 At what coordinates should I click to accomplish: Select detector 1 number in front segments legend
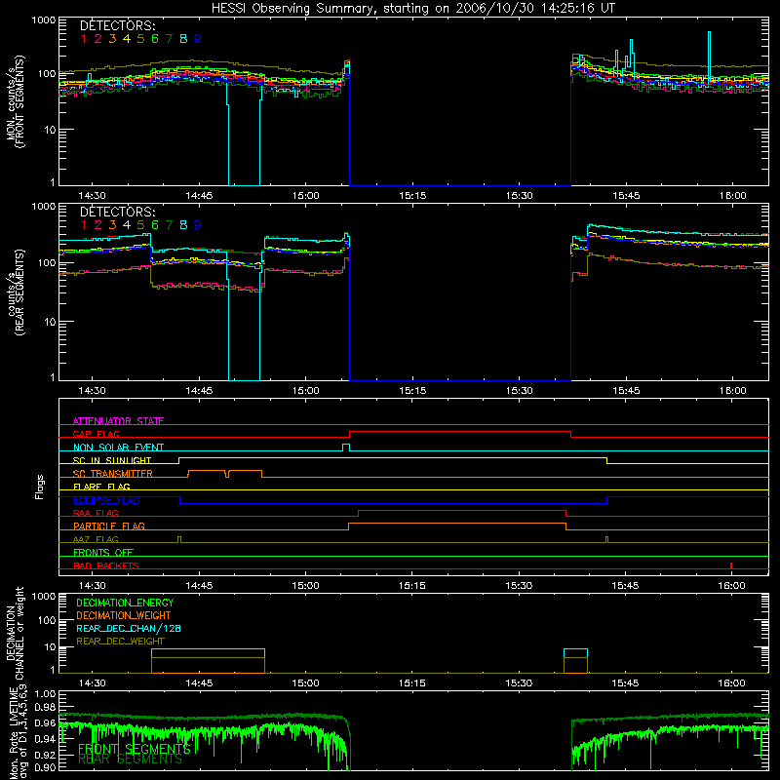(x=84, y=39)
